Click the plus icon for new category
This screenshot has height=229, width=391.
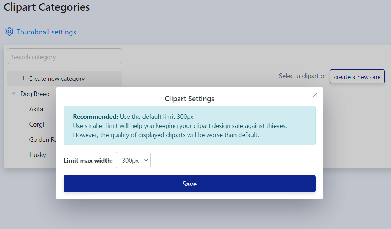tap(23, 78)
